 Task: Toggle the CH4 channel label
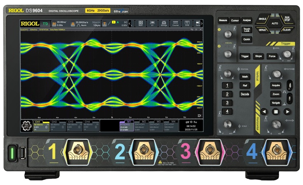point(87,122)
